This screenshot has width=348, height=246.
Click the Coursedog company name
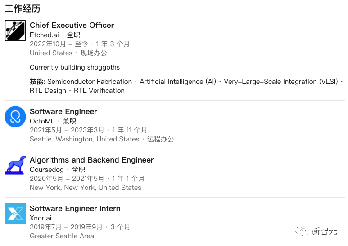click(47, 170)
